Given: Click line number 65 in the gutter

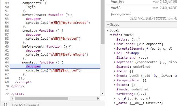Looking at the screenshot, I should point(7,66).
